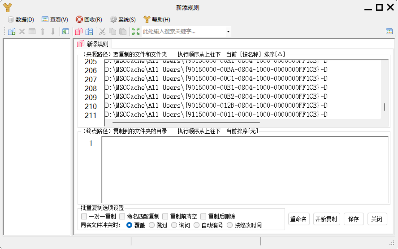This screenshot has height=249, width=398.
Task: Toggle the side panel toolbar icon
Action: click(66, 31)
